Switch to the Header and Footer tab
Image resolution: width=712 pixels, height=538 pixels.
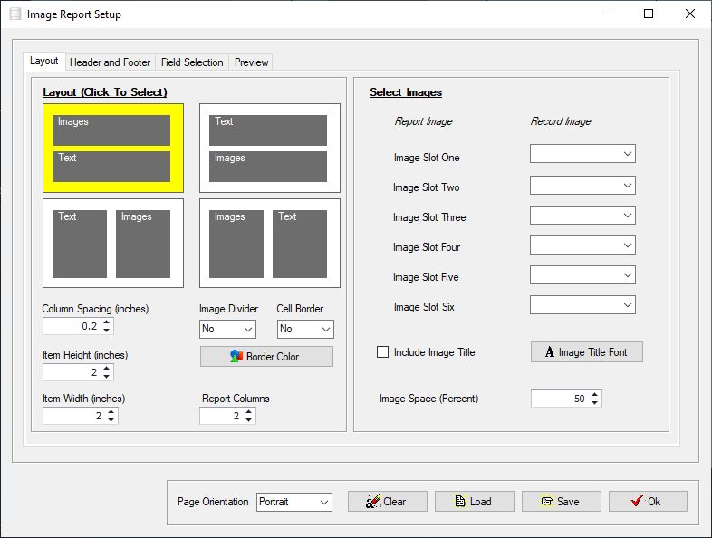pos(110,62)
